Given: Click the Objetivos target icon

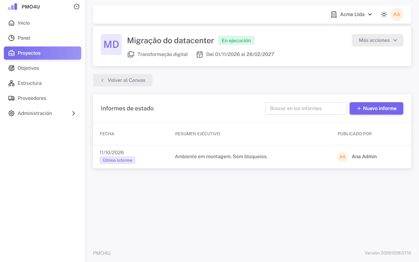Looking at the screenshot, I should pyautogui.click(x=11, y=68).
